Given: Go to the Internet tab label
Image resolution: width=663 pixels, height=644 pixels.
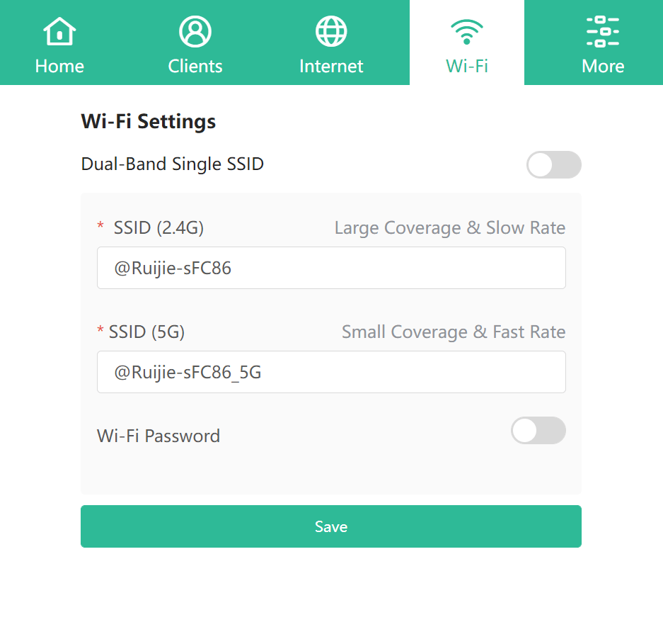Looking at the screenshot, I should point(331,67).
